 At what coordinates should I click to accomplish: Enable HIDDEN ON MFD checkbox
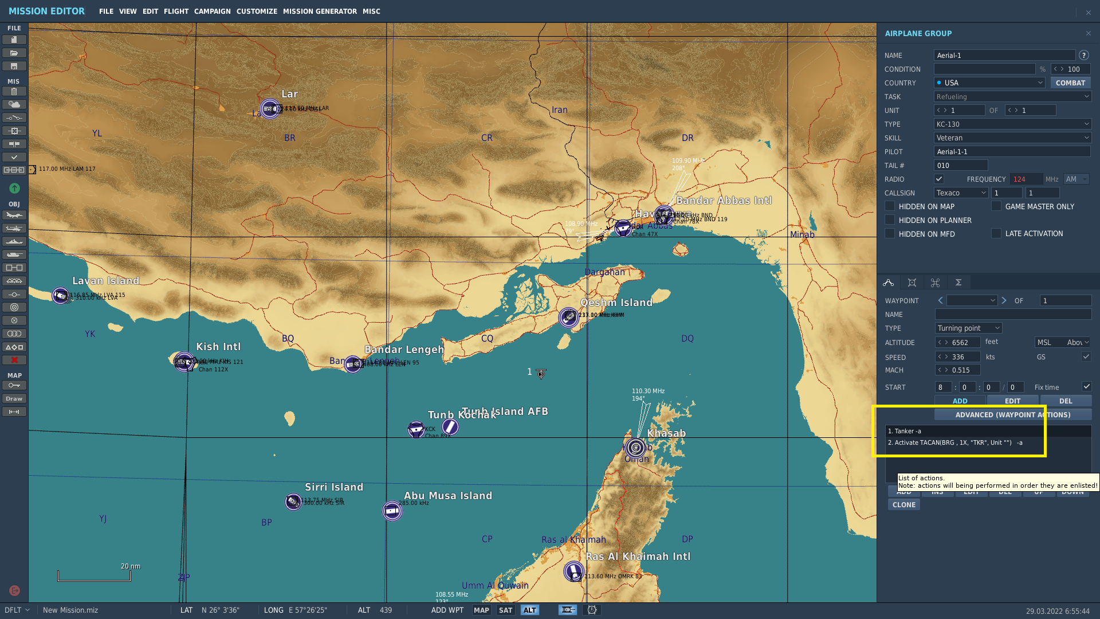point(890,233)
